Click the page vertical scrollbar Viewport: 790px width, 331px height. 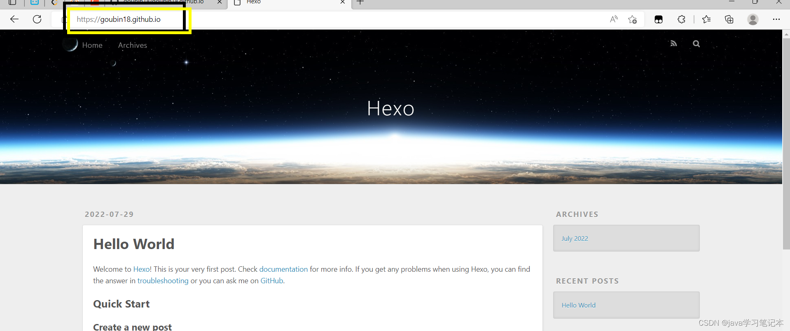[x=786, y=144]
